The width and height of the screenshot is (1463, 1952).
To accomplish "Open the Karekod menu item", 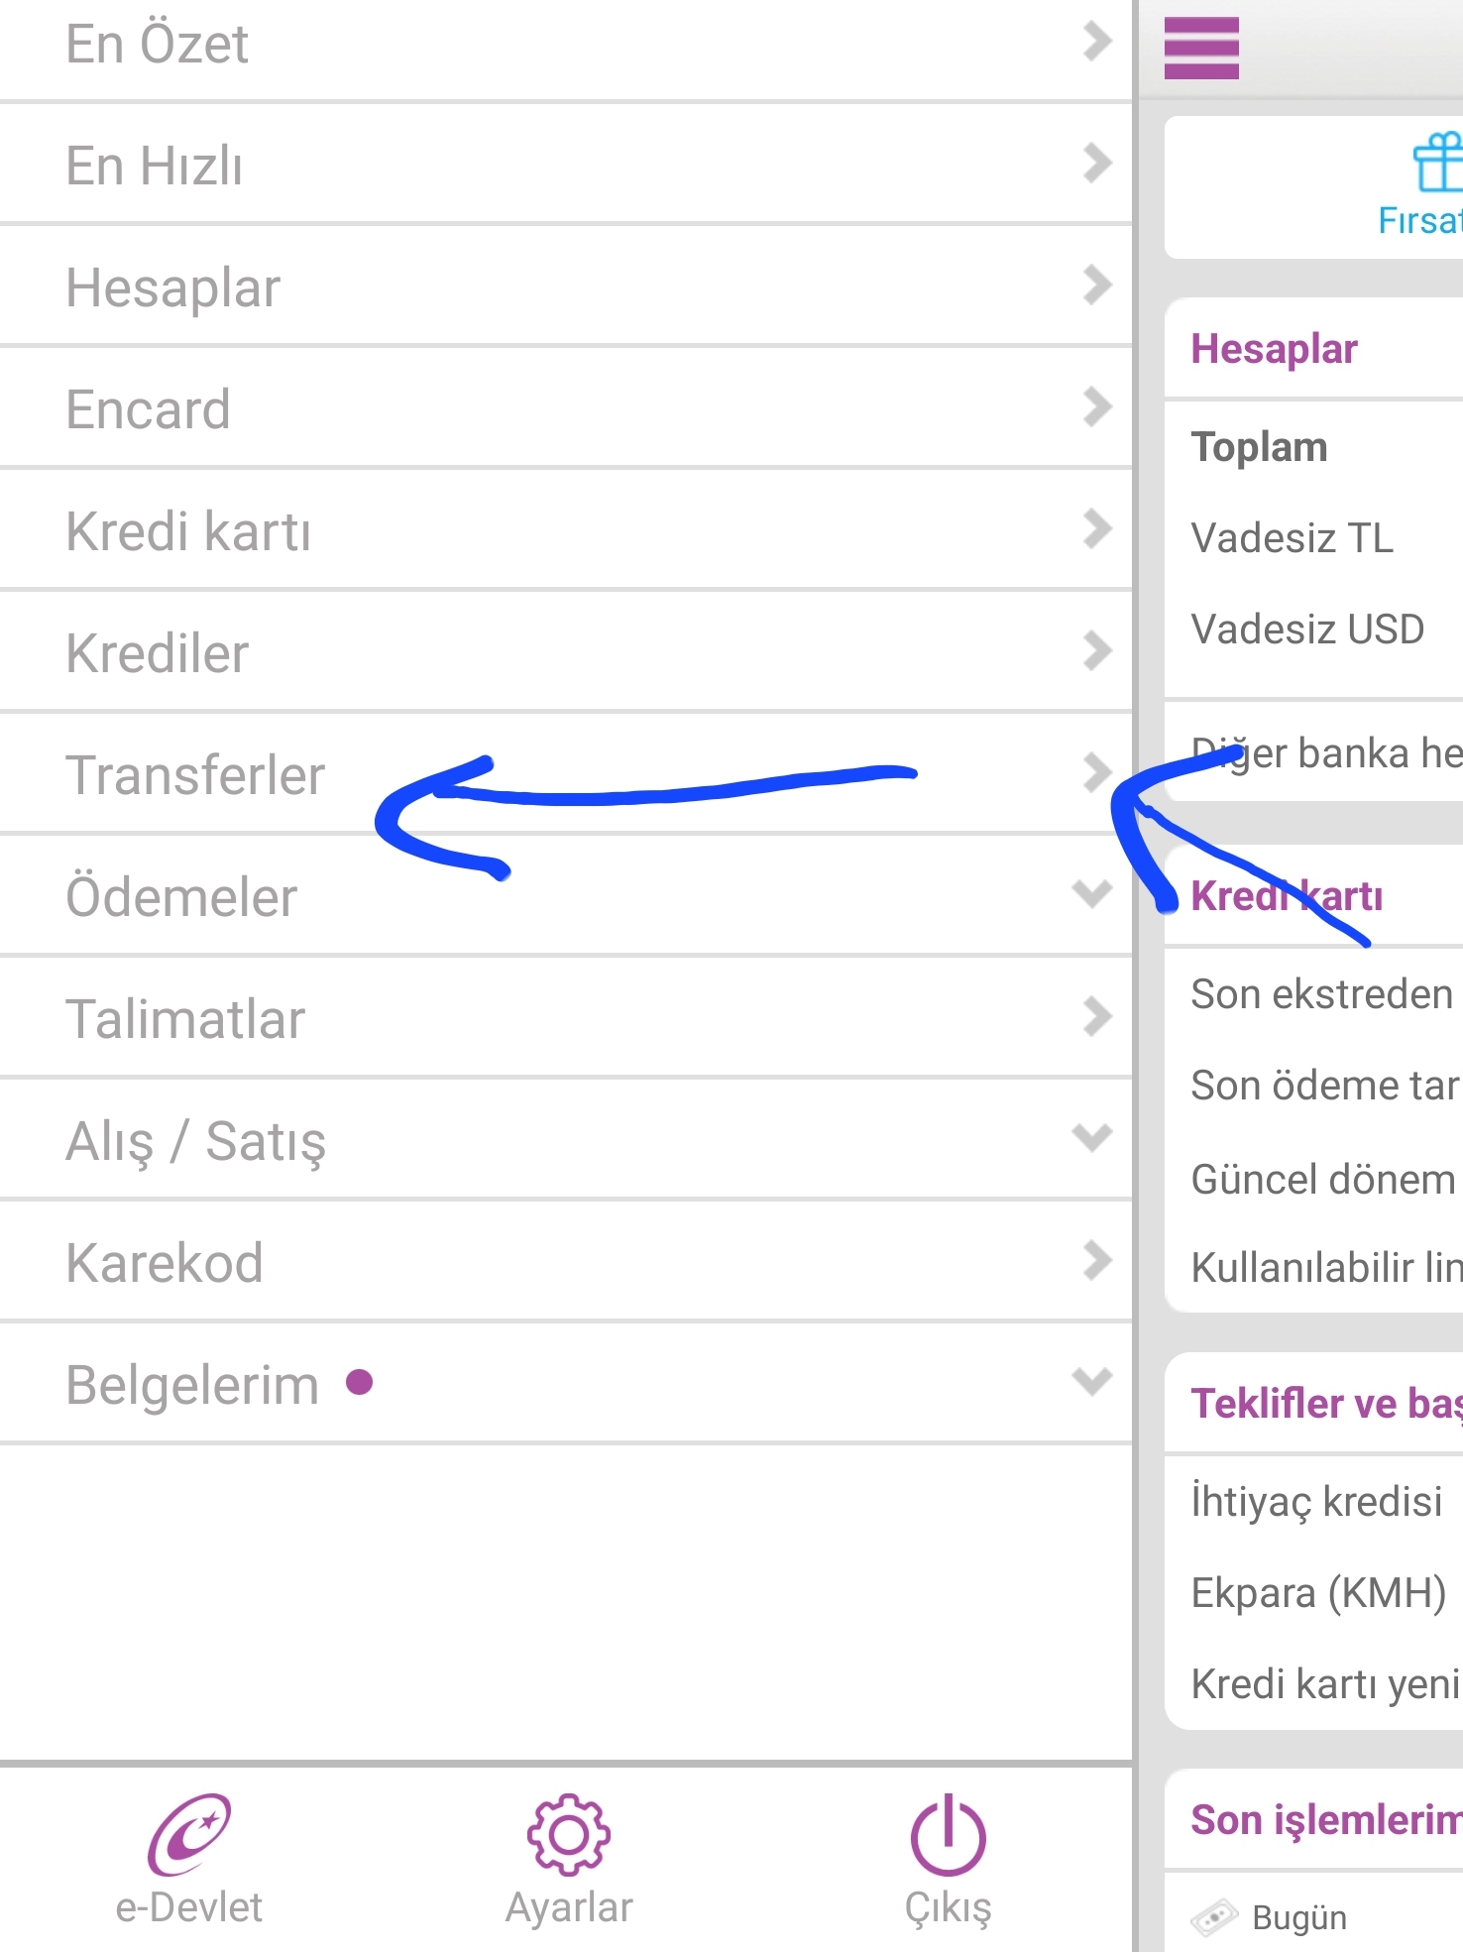I will [165, 1263].
